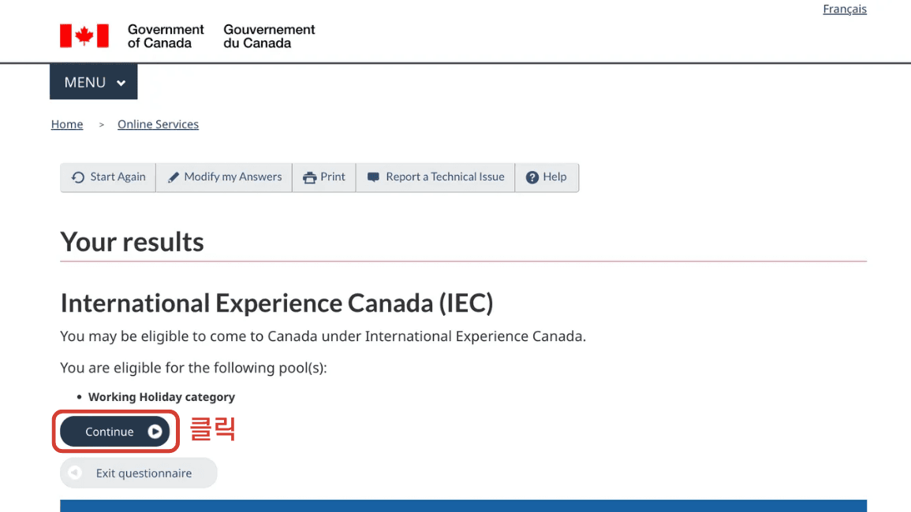Image resolution: width=911 pixels, height=512 pixels.
Task: Click the pencil icon for Modify my Answers
Action: pyautogui.click(x=174, y=177)
